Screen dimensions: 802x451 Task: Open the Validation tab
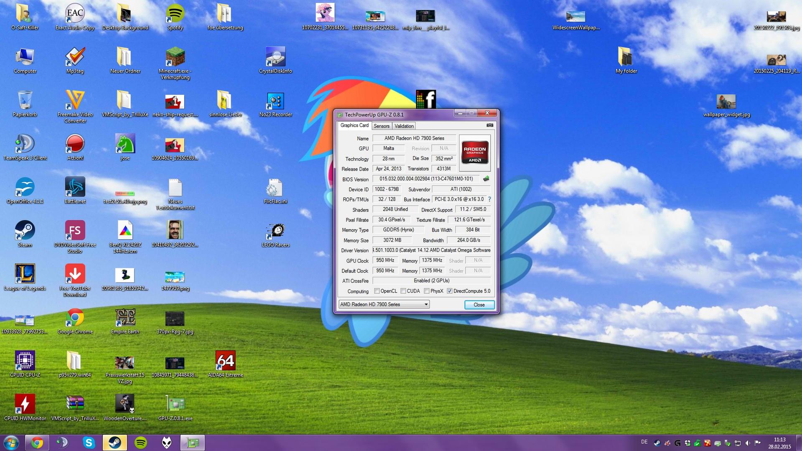tap(404, 126)
